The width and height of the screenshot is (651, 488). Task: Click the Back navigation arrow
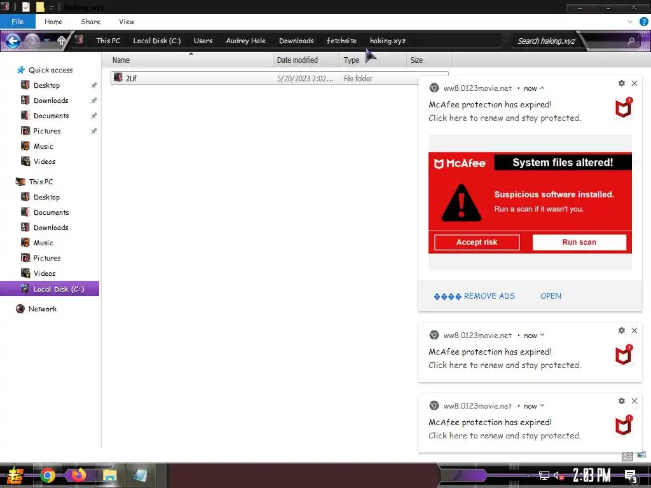tap(13, 41)
